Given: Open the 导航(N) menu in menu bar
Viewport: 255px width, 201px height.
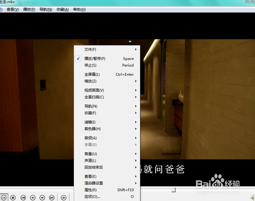Looking at the screenshot, I should point(46,9).
